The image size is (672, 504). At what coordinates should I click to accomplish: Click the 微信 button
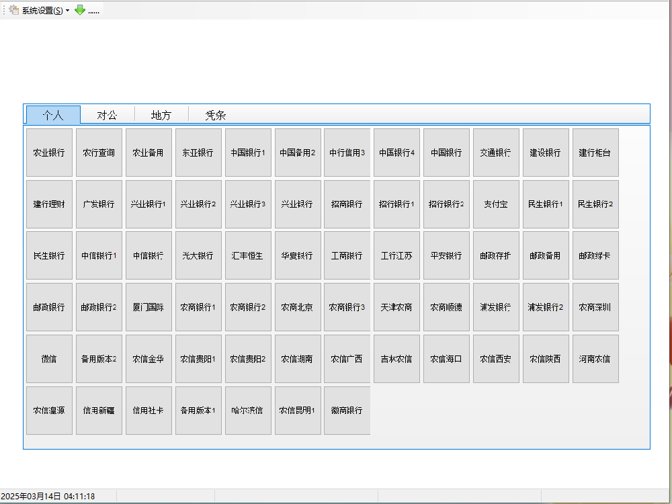point(49,359)
